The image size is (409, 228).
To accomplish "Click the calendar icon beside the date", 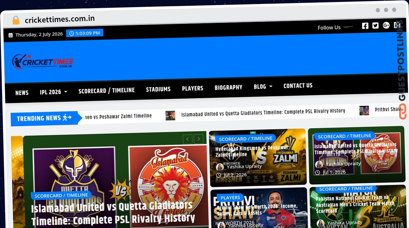I will click(11, 35).
